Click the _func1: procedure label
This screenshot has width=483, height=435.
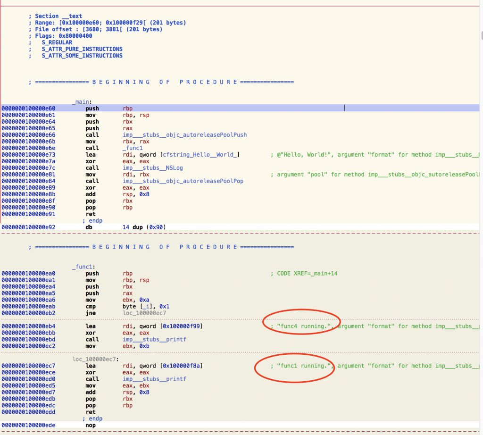[x=83, y=267]
